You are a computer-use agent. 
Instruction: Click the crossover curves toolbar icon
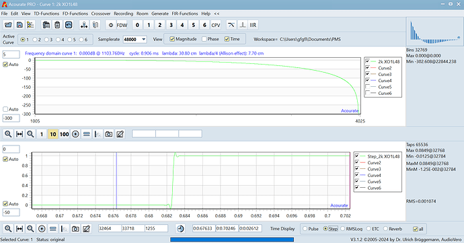(x=231, y=25)
